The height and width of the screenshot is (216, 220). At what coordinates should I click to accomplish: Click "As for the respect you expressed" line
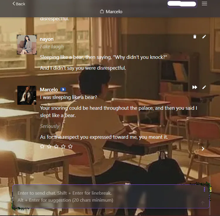[x=104, y=137]
